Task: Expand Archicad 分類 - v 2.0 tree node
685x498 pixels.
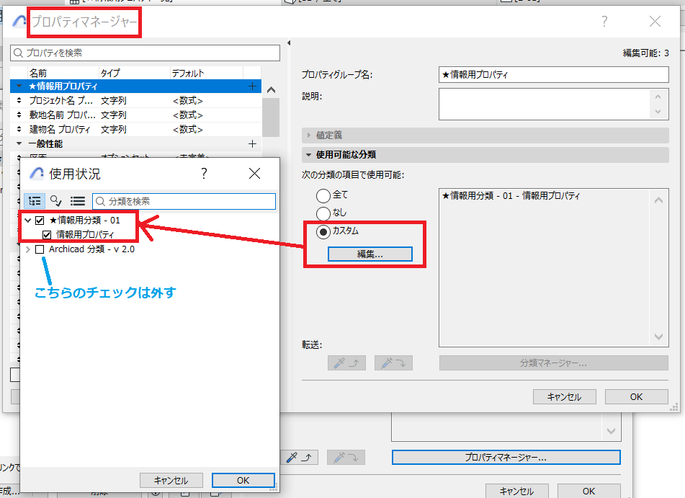Action: tap(28, 249)
